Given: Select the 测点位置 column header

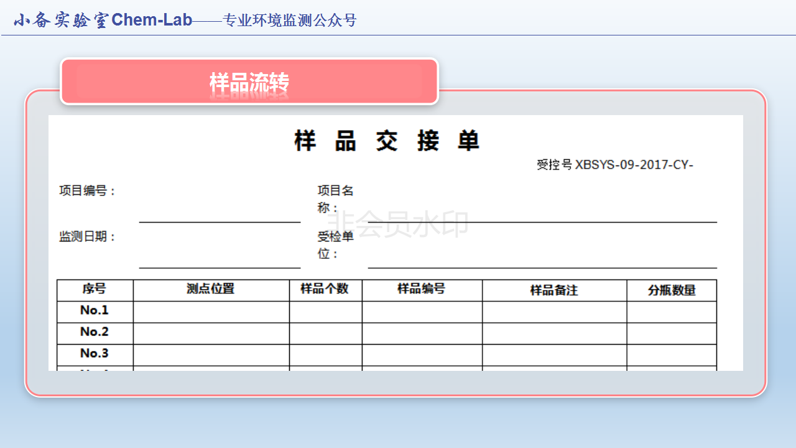Looking at the screenshot, I should click(x=211, y=289).
